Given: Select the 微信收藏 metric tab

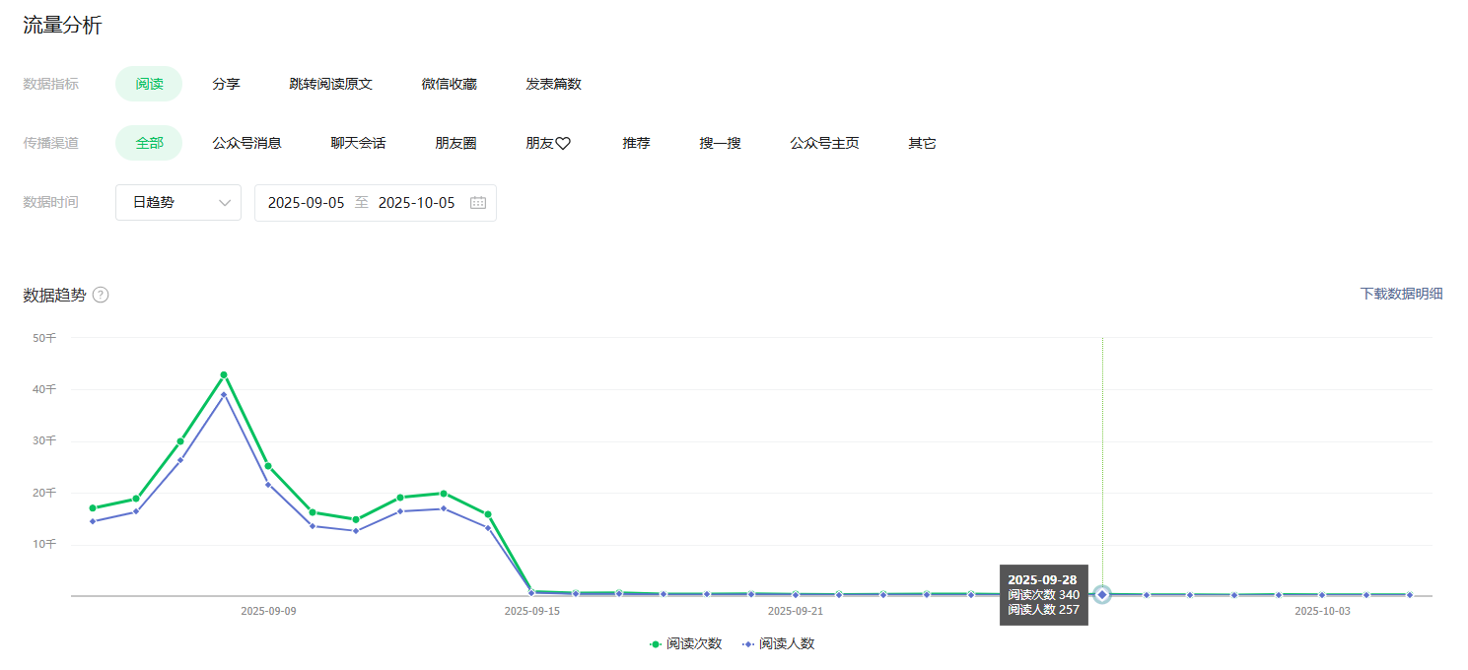Looking at the screenshot, I should [449, 84].
